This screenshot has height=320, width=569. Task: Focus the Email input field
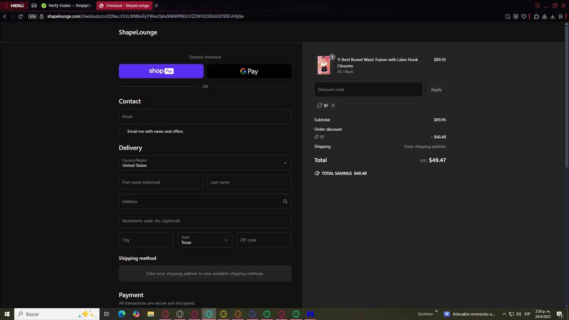pyautogui.click(x=205, y=116)
